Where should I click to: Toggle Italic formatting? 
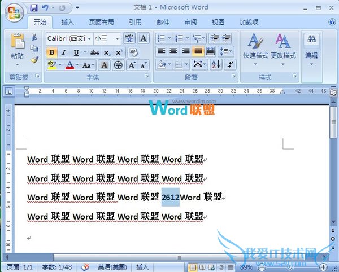pyautogui.click(x=63, y=52)
